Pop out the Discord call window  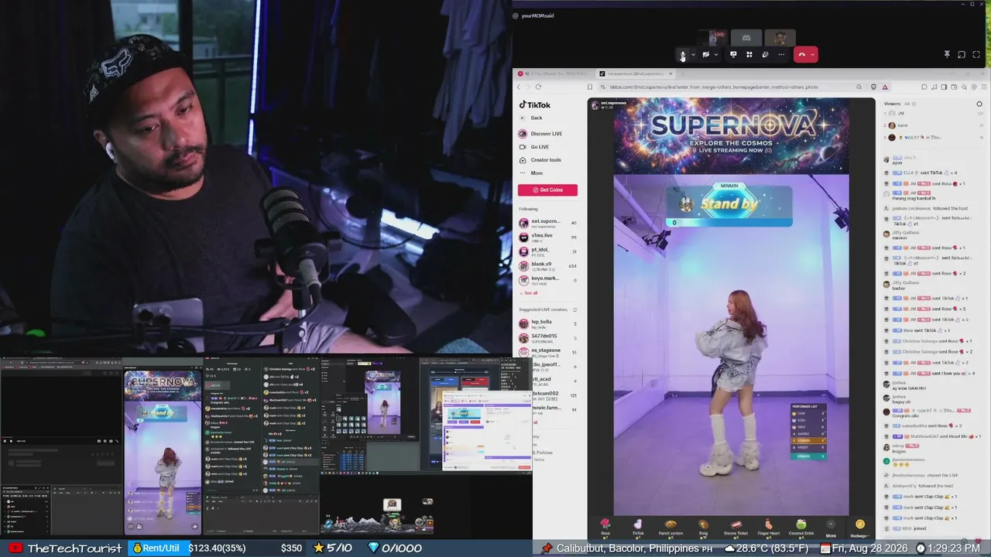(x=962, y=54)
